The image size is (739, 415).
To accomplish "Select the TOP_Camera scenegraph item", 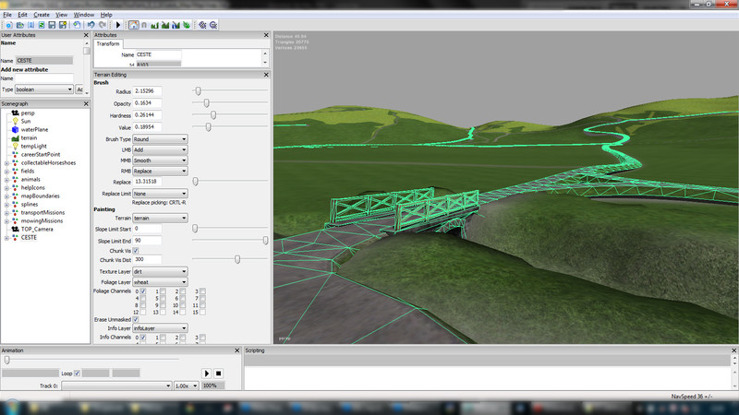I will click(37, 229).
